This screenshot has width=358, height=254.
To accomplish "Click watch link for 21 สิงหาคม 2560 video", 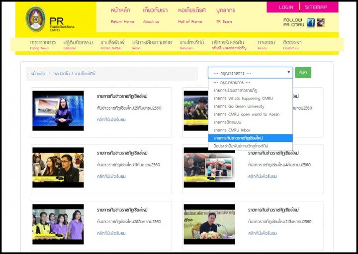I will click(263, 233).
